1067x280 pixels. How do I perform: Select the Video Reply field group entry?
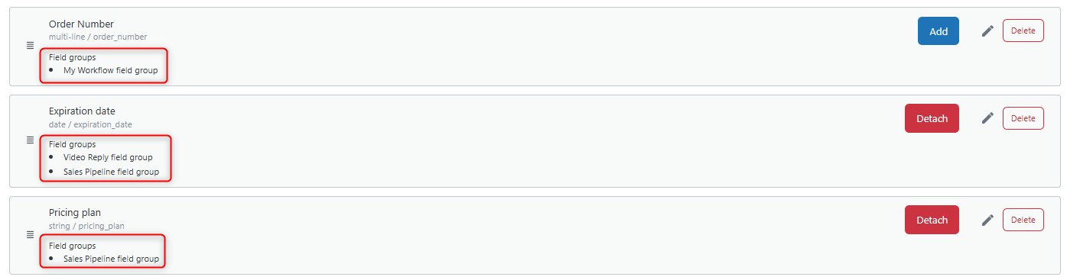click(108, 157)
